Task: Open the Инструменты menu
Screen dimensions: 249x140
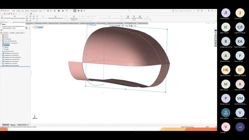Action: pos(34,11)
